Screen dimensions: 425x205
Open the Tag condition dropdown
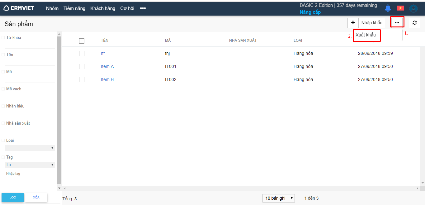tap(30, 165)
